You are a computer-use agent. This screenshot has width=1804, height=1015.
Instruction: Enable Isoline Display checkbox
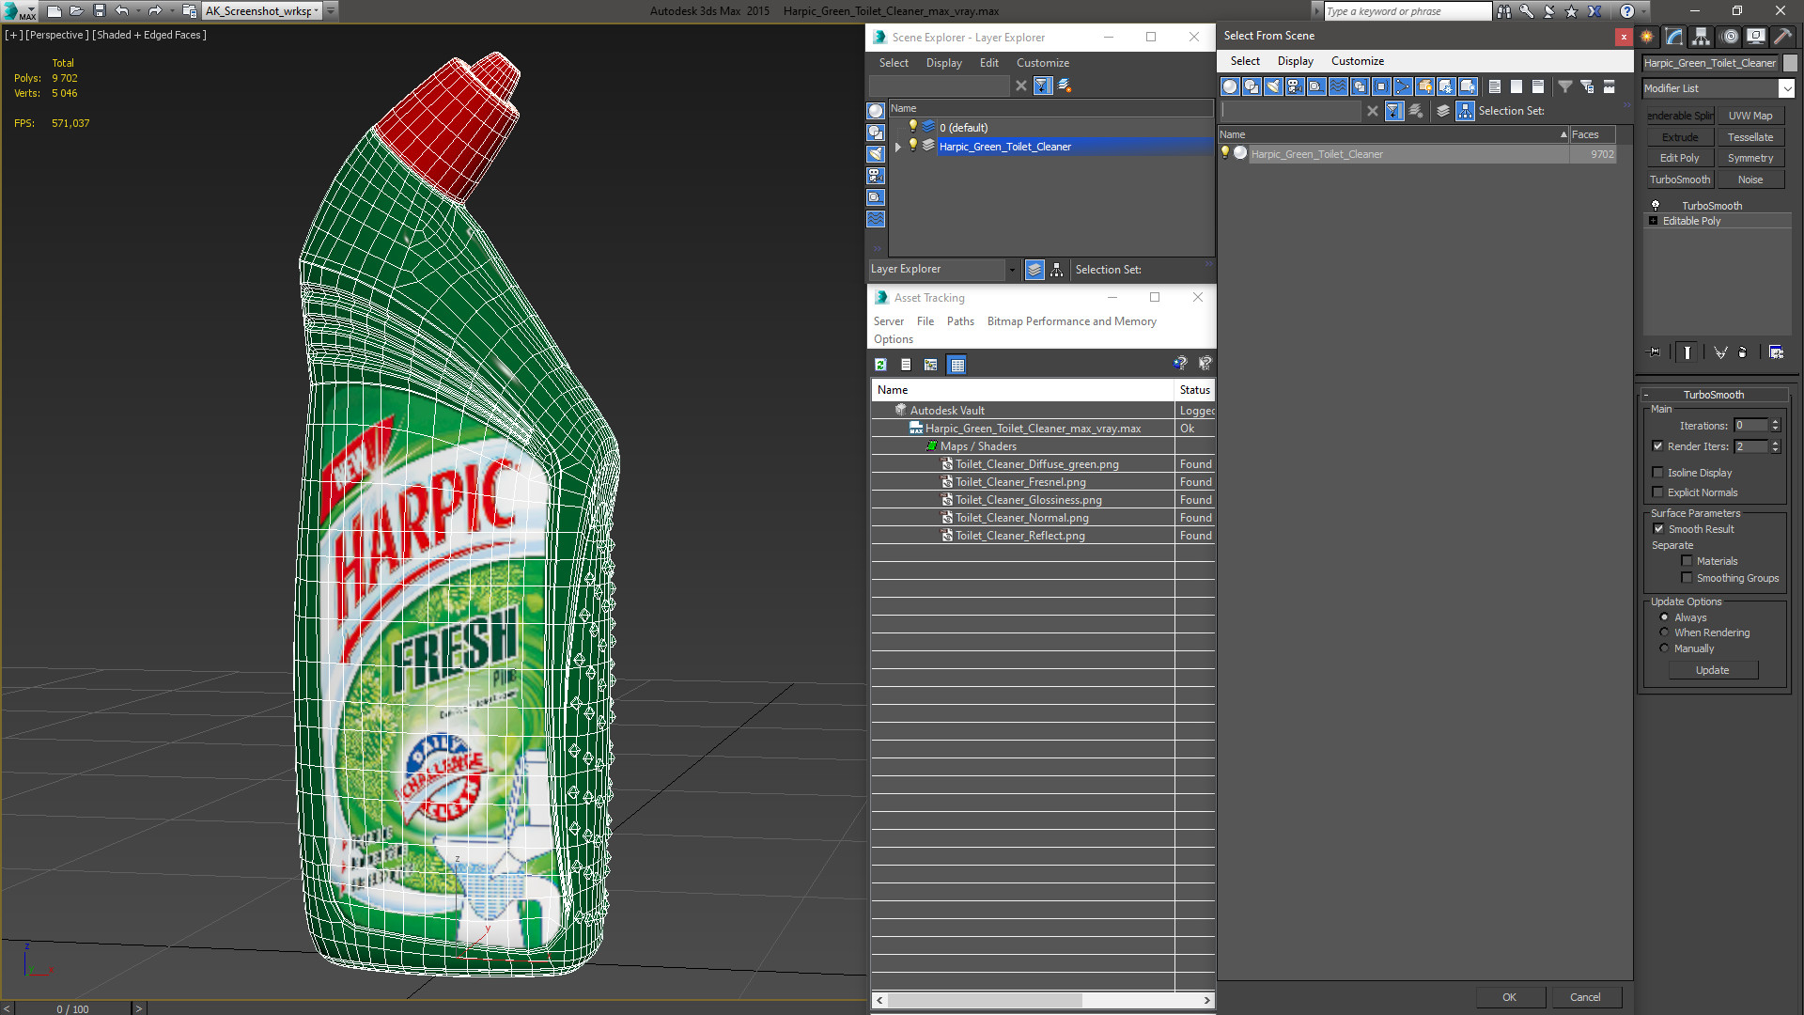click(1658, 473)
